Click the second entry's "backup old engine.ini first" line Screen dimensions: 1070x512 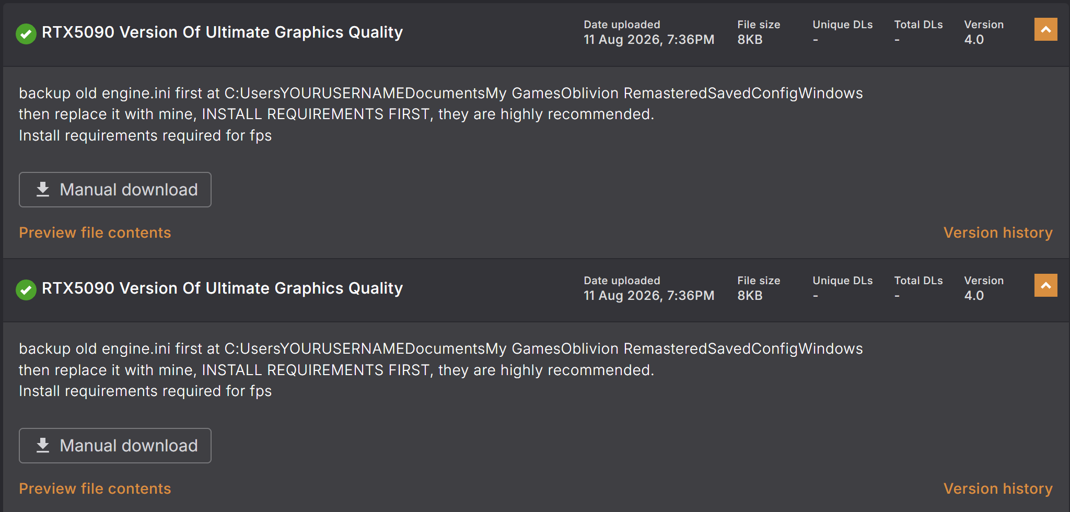point(441,348)
